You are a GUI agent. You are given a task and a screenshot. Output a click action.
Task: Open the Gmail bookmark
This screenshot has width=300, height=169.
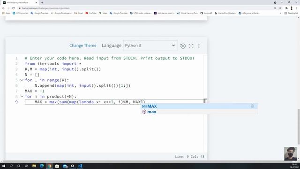[x=79, y=13]
